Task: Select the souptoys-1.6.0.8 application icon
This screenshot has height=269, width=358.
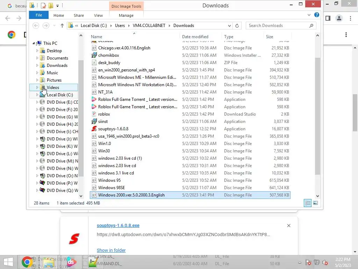Action: pos(94,129)
